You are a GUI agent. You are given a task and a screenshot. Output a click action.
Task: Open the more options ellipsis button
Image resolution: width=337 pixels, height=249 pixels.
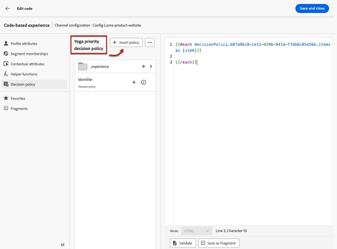(x=150, y=43)
